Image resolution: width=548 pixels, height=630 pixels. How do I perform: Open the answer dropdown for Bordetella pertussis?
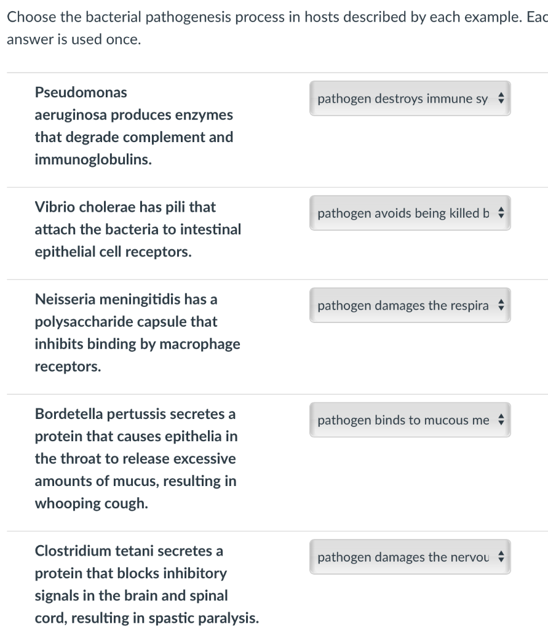409,420
